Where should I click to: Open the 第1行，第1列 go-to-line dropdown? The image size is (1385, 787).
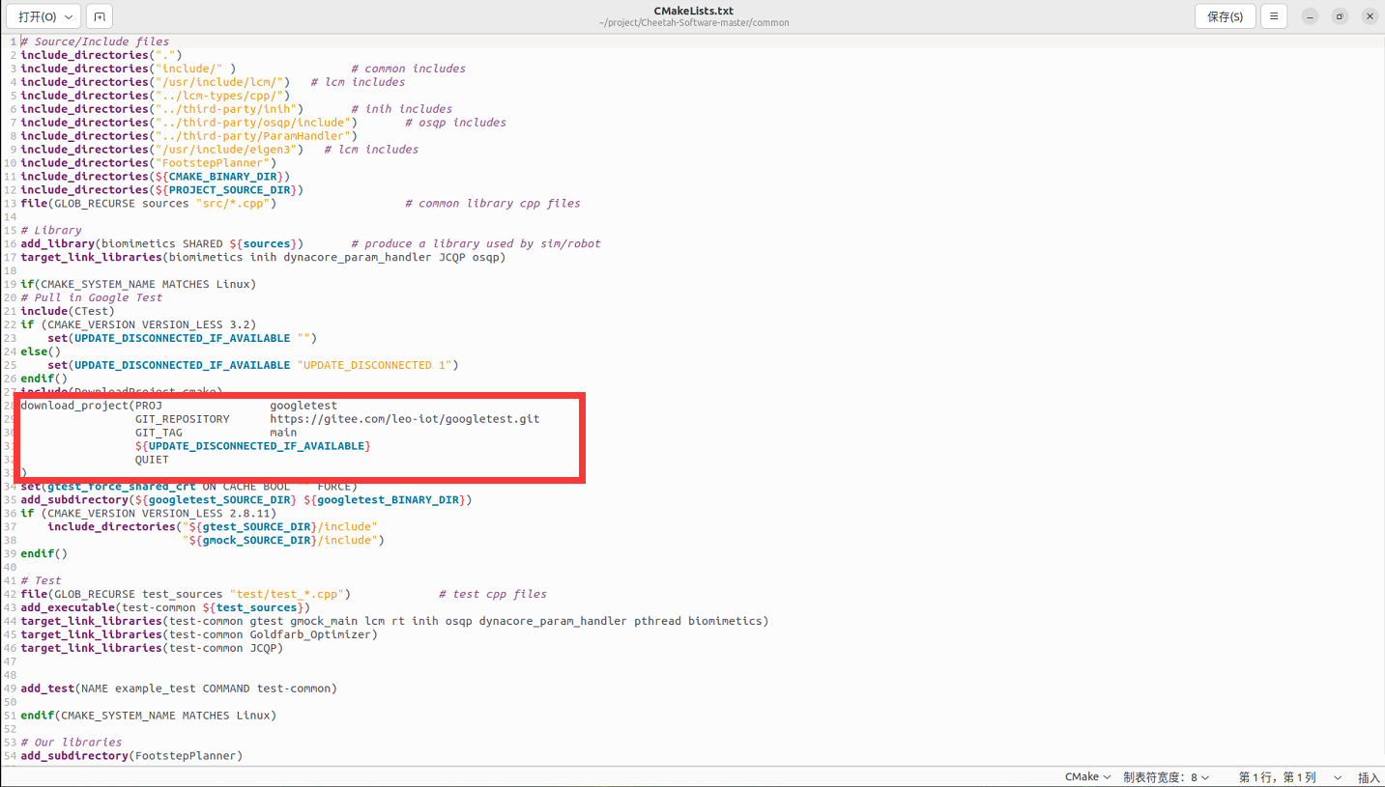click(x=1290, y=777)
